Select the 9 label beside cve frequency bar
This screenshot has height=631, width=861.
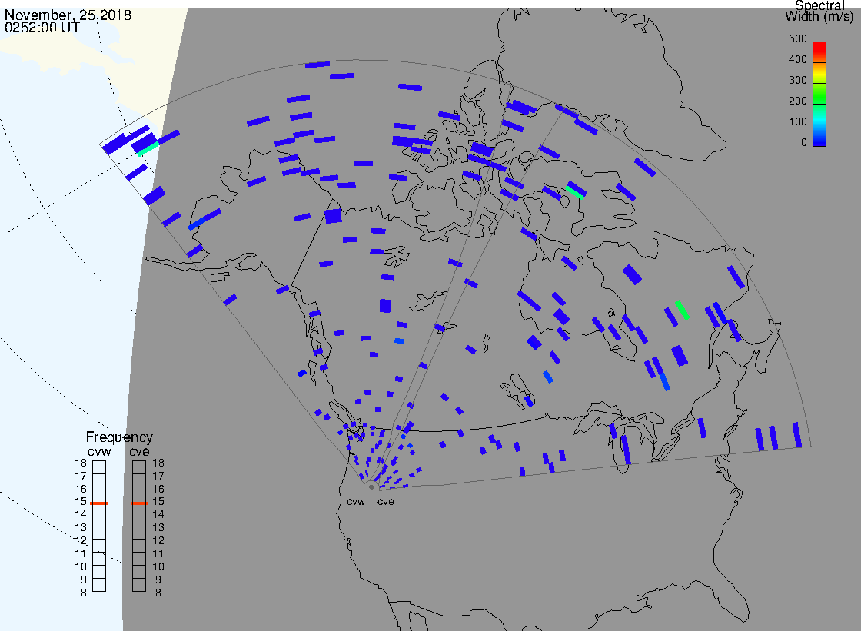[158, 580]
